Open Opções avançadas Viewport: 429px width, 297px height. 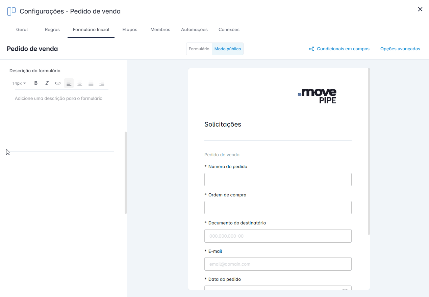pos(400,49)
